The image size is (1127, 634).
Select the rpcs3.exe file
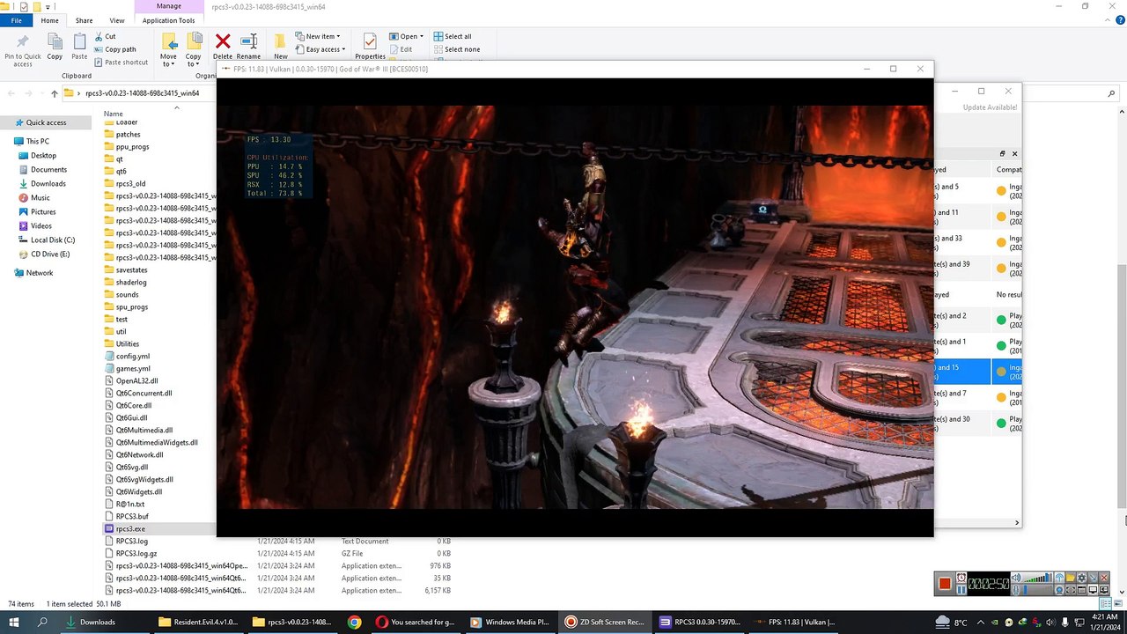click(129, 528)
